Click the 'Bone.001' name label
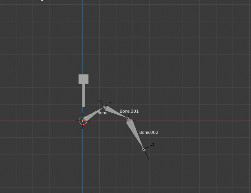This screenshot has width=251, height=193. click(x=129, y=111)
